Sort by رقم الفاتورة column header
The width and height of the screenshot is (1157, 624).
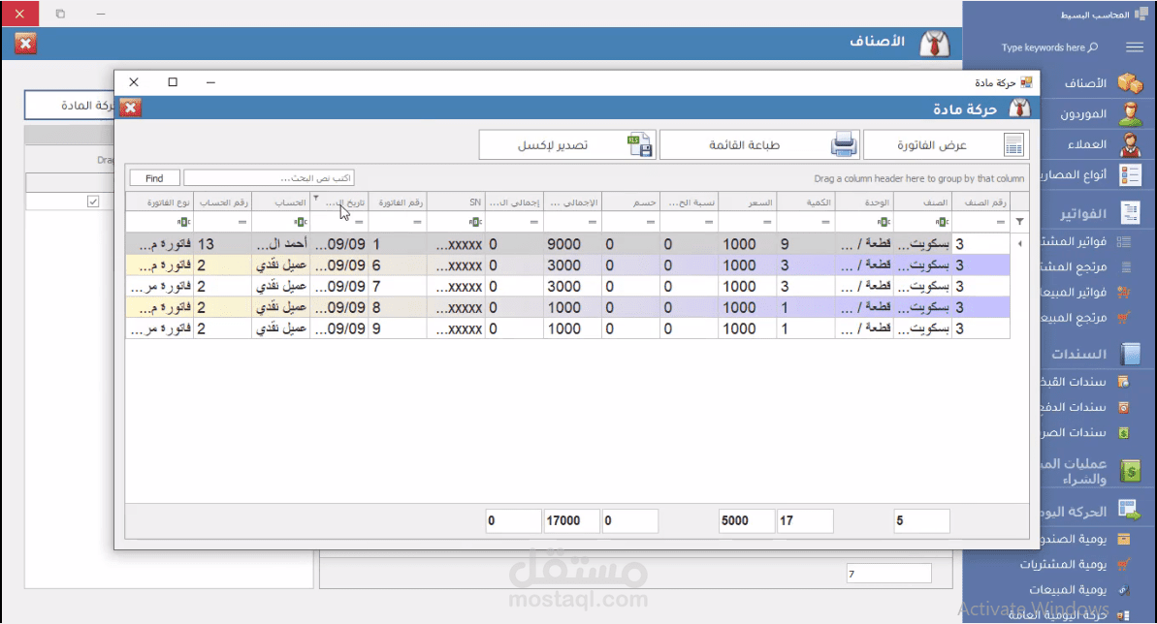[398, 203]
